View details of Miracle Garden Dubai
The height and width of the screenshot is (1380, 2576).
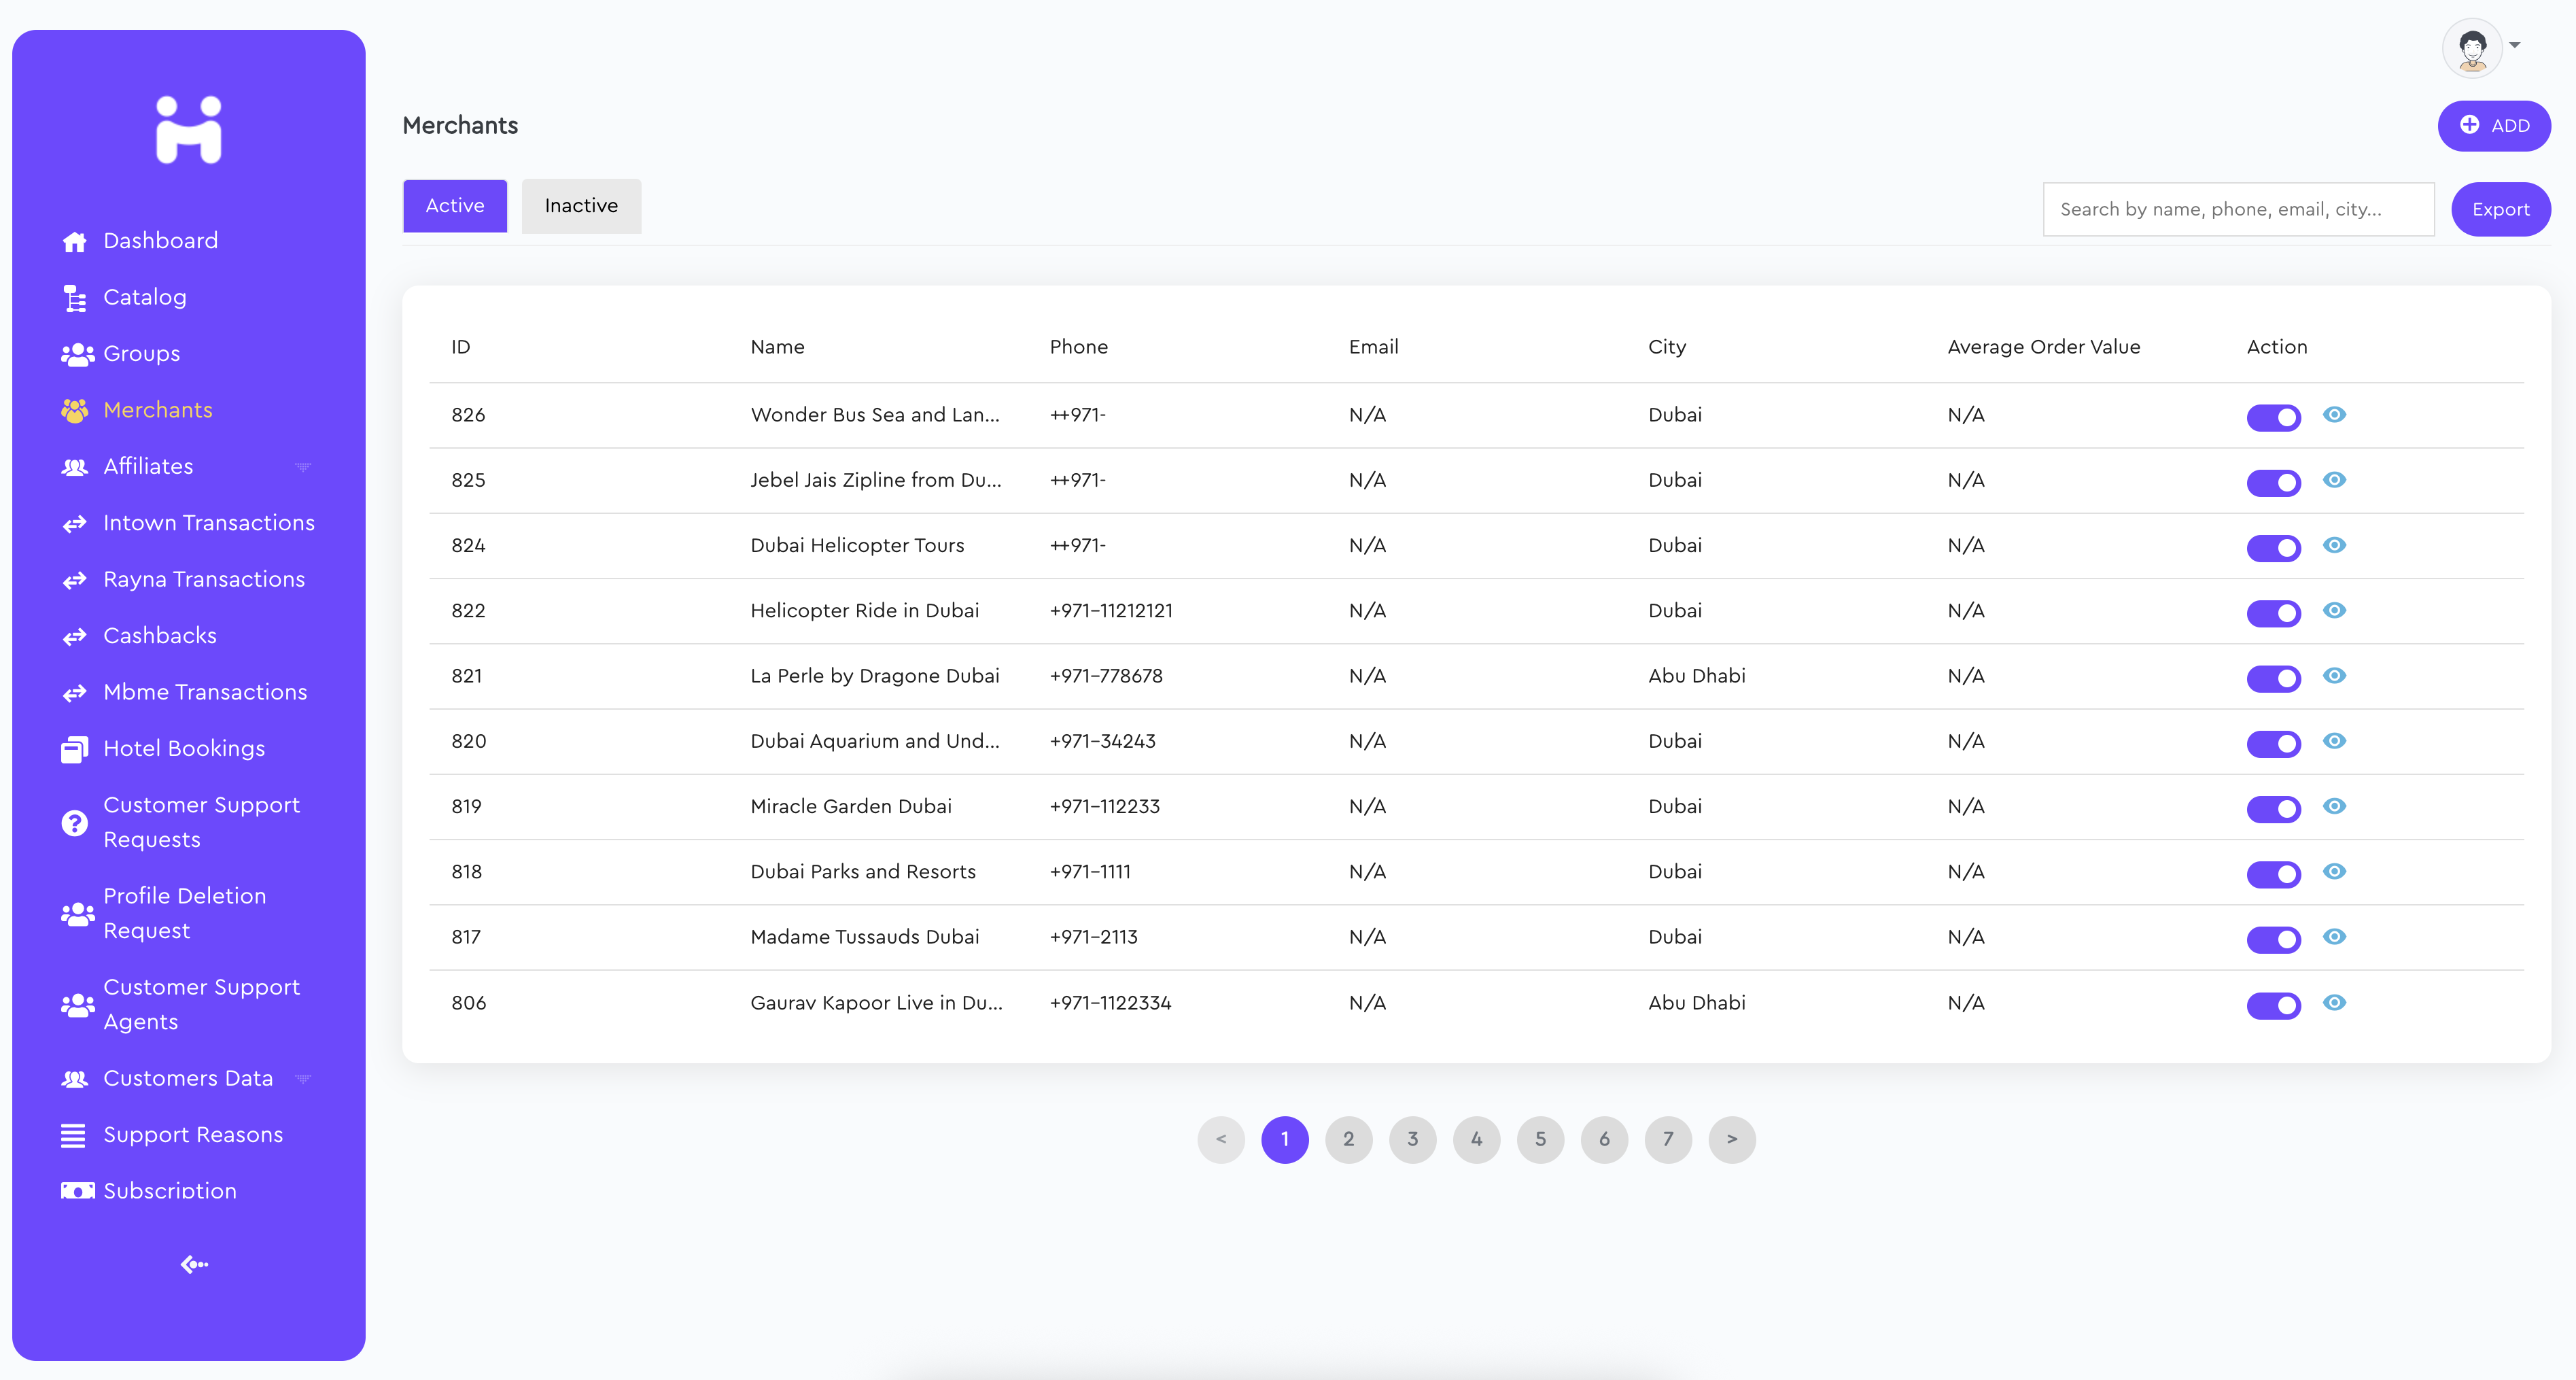[x=2334, y=806]
